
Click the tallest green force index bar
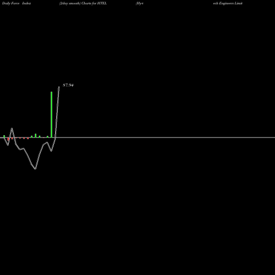coord(51,114)
